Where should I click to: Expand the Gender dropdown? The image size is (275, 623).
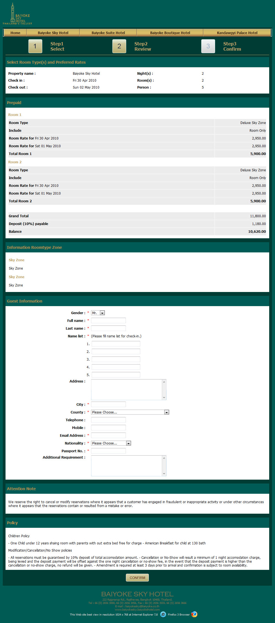[x=98, y=313]
